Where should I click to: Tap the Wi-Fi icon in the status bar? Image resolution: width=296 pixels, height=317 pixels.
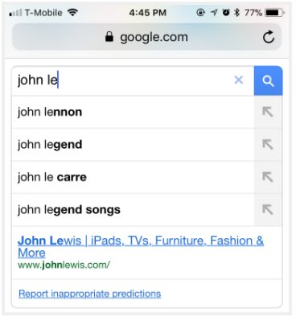(x=72, y=12)
